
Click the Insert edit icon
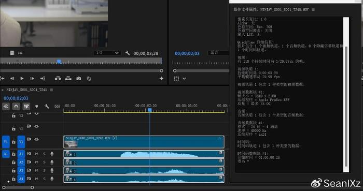click(58, 79)
